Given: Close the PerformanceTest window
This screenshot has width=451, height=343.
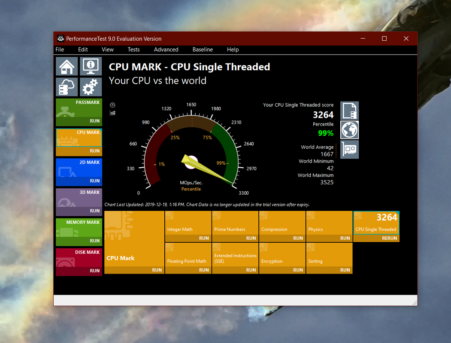Looking at the screenshot, I should 406,39.
